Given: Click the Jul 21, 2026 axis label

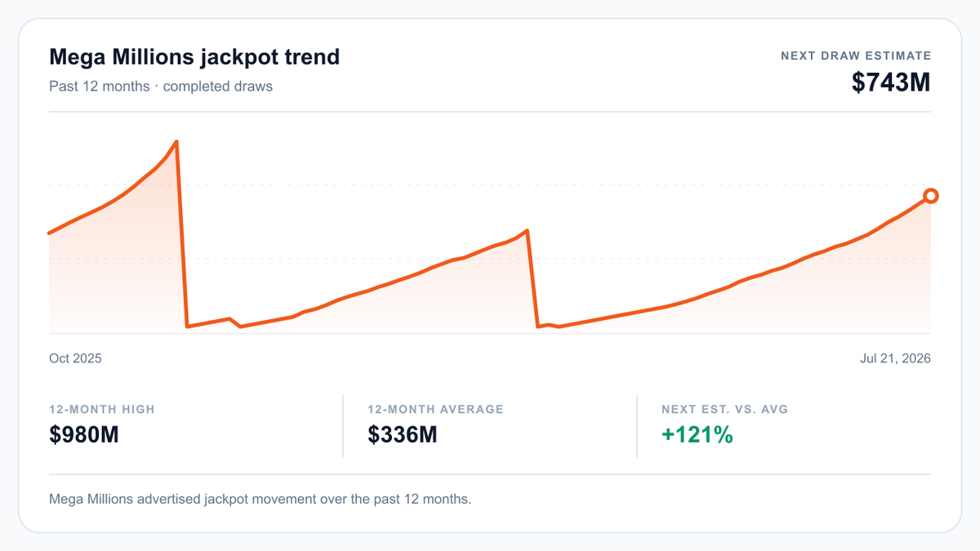Looking at the screenshot, I should [x=895, y=358].
